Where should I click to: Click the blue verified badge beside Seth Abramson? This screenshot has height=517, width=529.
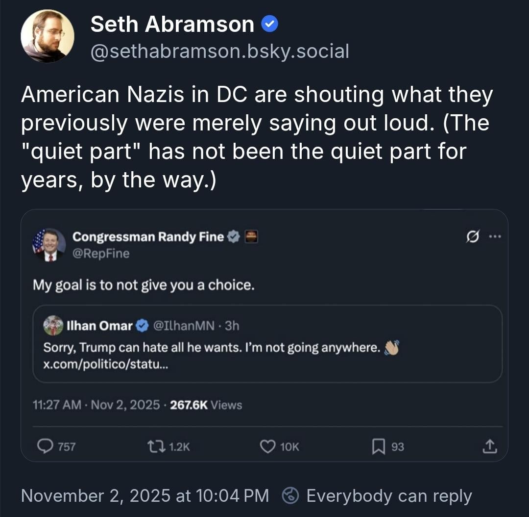click(270, 24)
